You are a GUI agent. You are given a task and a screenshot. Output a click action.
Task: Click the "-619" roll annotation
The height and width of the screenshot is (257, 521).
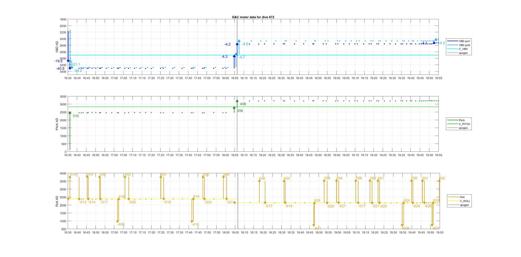point(167,202)
